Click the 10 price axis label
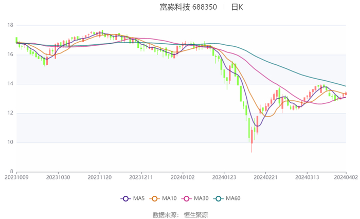360x219 pixels. 10,142
